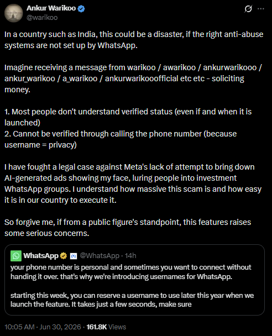This screenshot has width=272, height=336.
Task: Open the WhatsApp account name in quoted post
Action: click(x=41, y=256)
